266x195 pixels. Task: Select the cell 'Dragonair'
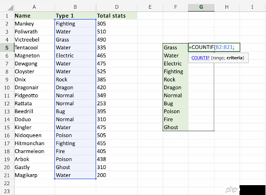click(34, 88)
